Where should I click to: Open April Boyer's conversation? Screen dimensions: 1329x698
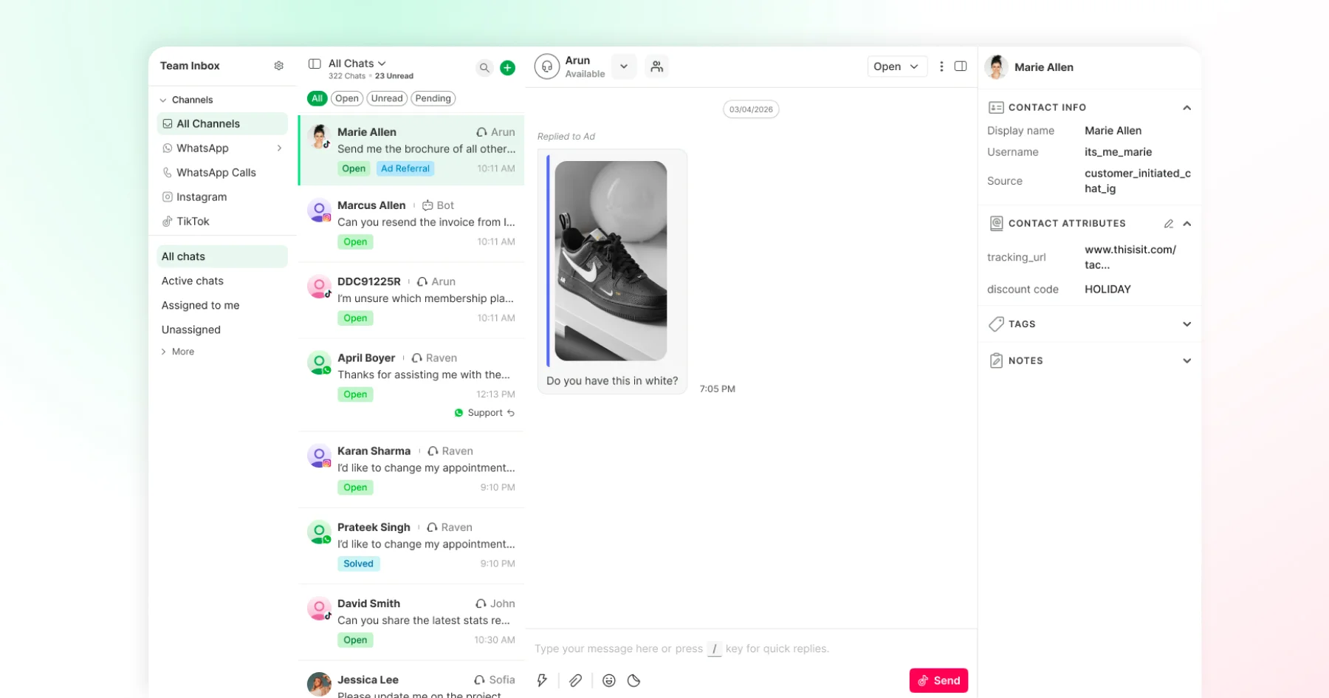(x=411, y=385)
